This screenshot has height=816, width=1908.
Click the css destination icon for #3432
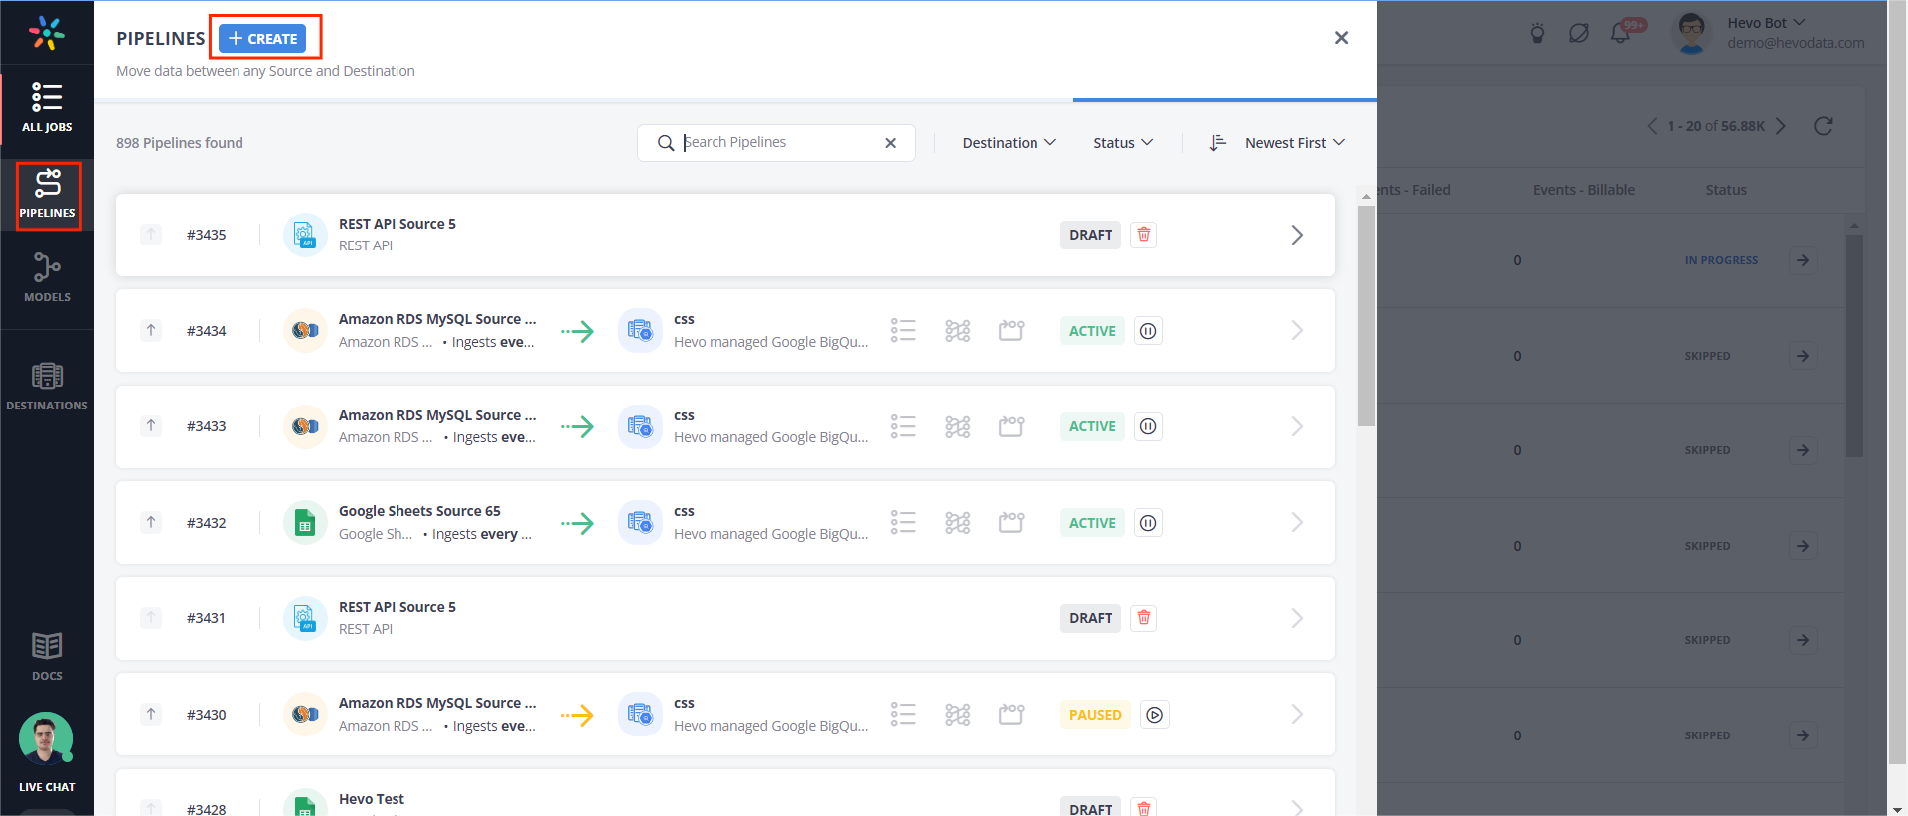click(640, 522)
